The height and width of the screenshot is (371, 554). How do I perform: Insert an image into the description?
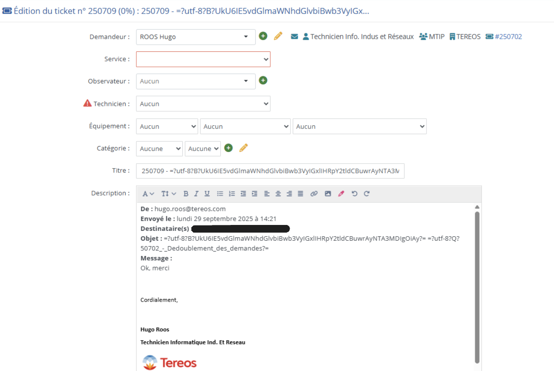(x=328, y=194)
